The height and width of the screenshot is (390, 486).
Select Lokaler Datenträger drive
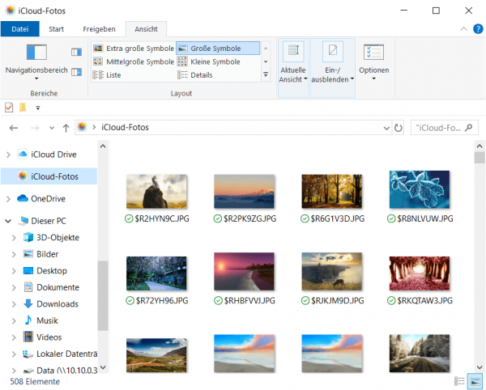click(60, 354)
